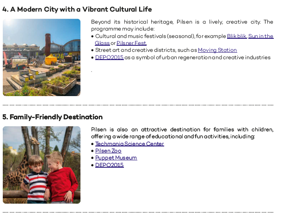The image size is (283, 219).
Task: Click the urban garden city photo
Action: 42,57
